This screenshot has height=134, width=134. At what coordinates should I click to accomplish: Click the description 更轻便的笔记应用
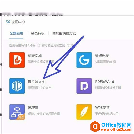click(x=107, y=114)
